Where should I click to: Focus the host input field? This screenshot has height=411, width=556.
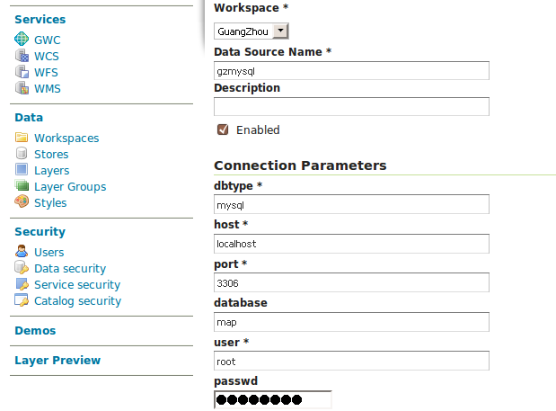tap(351, 244)
